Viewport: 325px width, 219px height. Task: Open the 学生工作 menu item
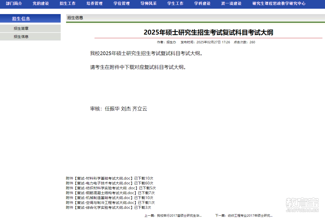pyautogui.click(x=175, y=4)
